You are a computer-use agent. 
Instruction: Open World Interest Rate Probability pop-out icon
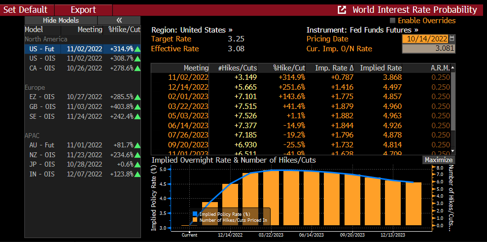click(342, 10)
